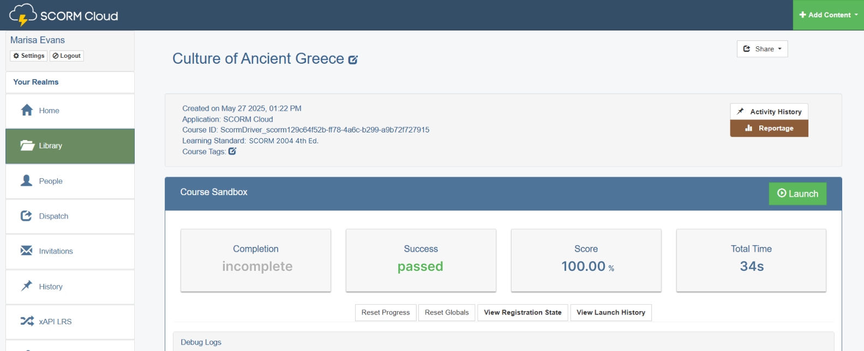Open Invitations using the envelope icon

[26, 251]
